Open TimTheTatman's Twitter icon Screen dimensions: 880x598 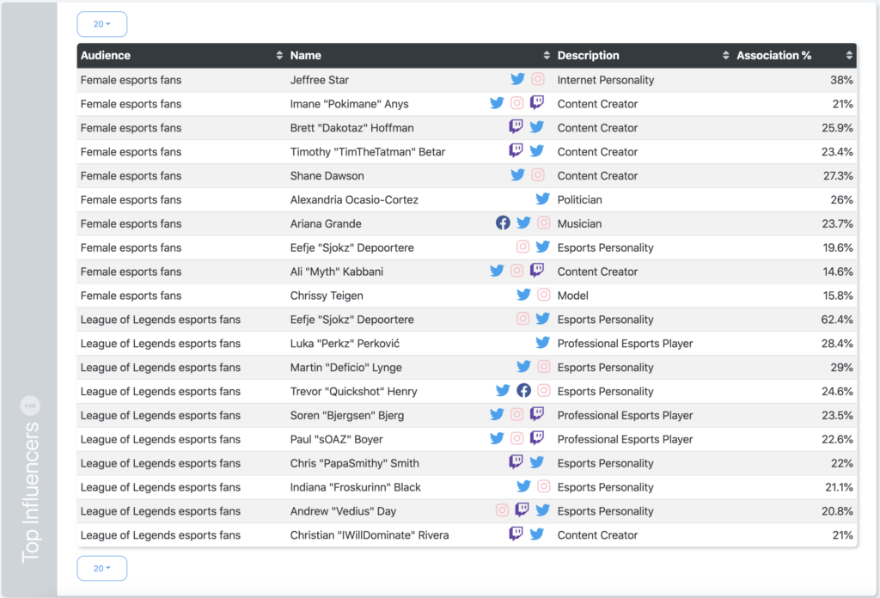(x=536, y=151)
